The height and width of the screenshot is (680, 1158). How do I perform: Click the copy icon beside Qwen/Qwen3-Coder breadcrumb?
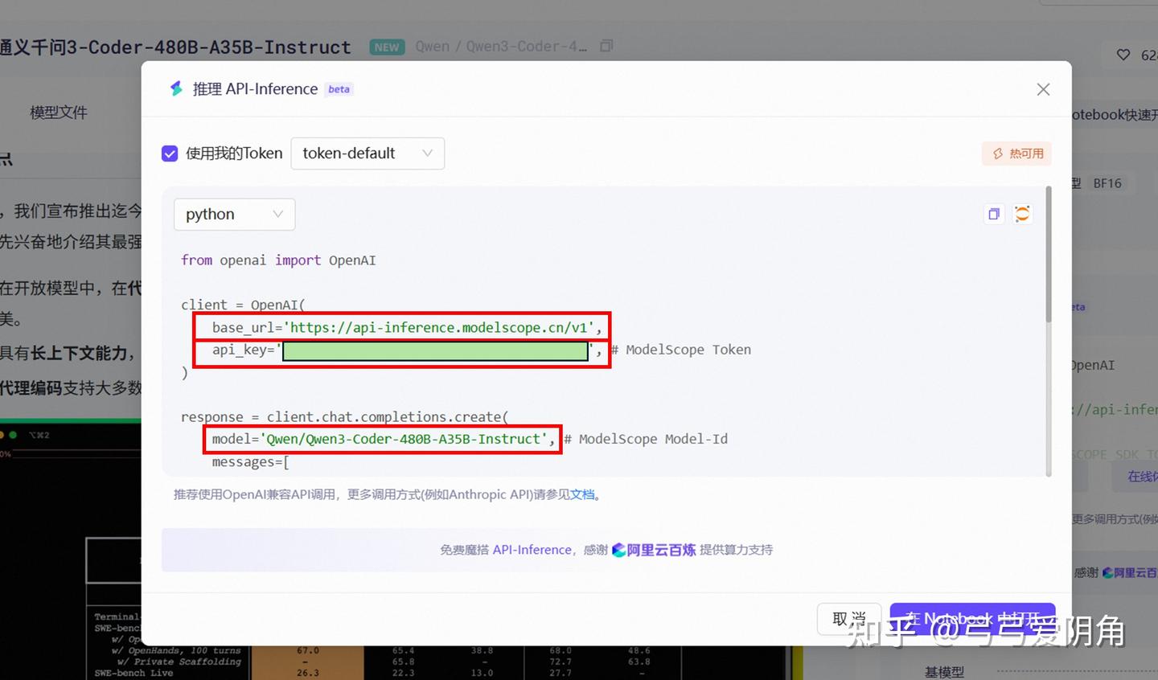click(606, 46)
